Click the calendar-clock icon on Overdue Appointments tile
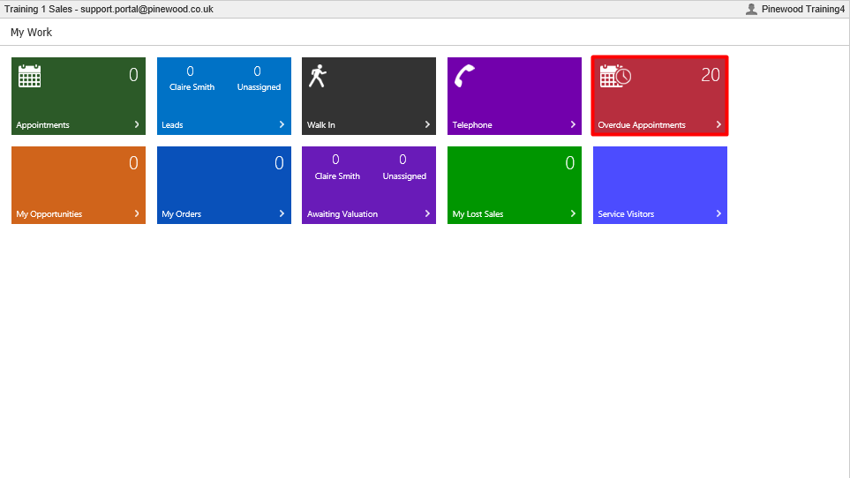The width and height of the screenshot is (850, 478). coord(615,76)
